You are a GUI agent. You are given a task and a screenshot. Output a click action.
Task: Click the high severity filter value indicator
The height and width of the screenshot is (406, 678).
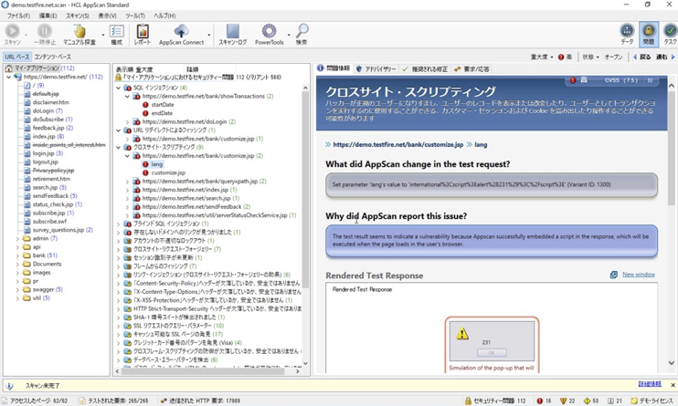(x=565, y=57)
